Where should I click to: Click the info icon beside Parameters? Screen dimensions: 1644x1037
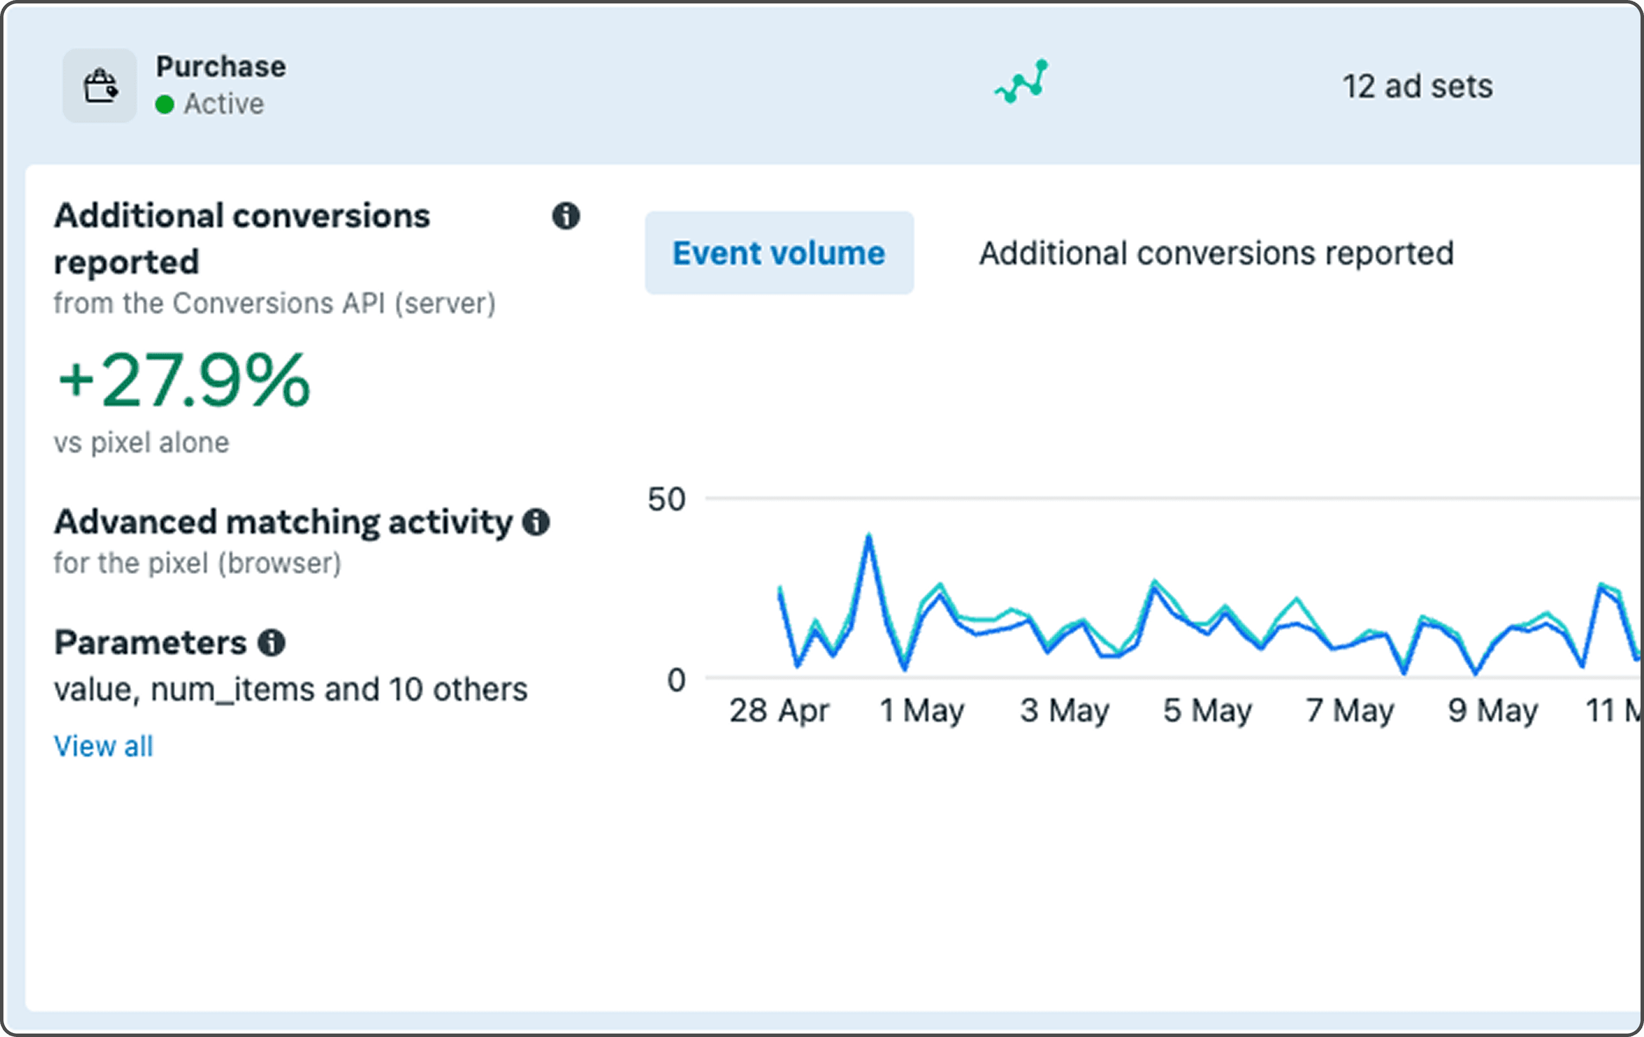[271, 642]
